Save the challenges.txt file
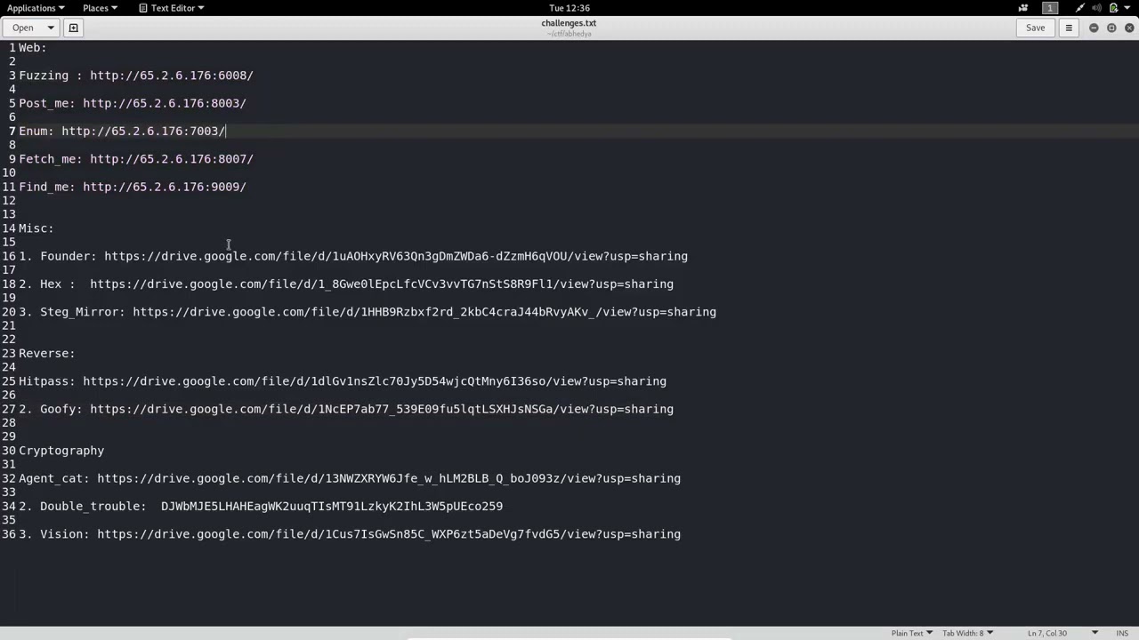Screen dimensions: 1139x640 1035,28
